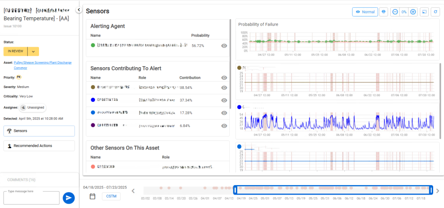
Task: Click the Detected April 5th, 2025 timestamp
Action: [33, 118]
